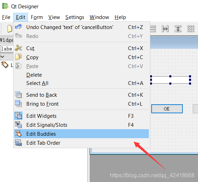Click the Ctrl+Z shortcut text
Viewport: 198px width, 182px height.
coord(135,27)
